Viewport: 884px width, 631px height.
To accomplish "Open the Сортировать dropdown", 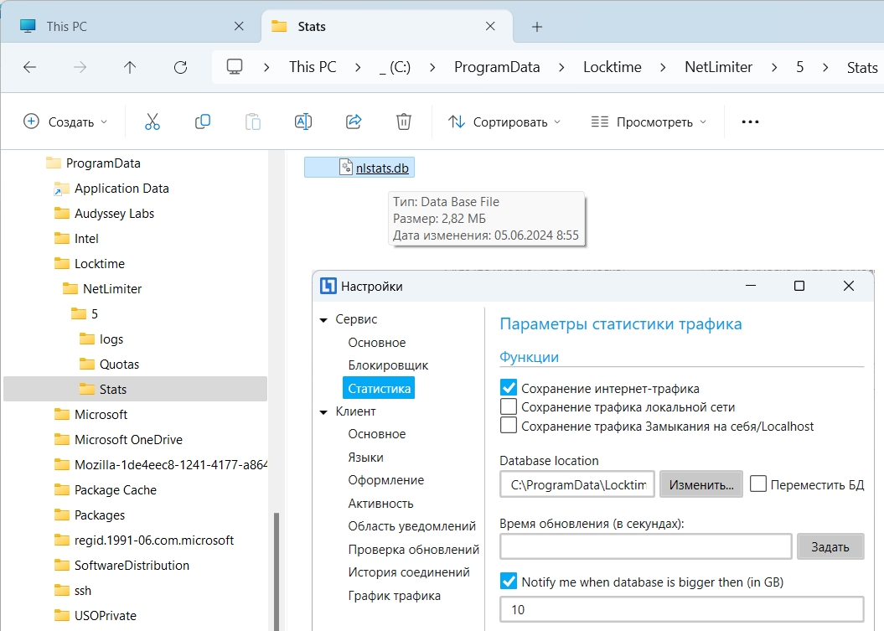I will click(504, 122).
